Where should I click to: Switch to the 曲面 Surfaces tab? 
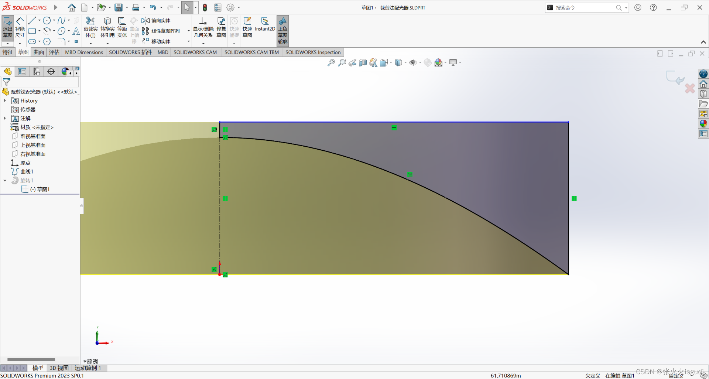click(x=39, y=52)
